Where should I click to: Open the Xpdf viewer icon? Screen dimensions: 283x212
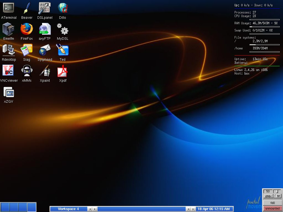point(62,71)
